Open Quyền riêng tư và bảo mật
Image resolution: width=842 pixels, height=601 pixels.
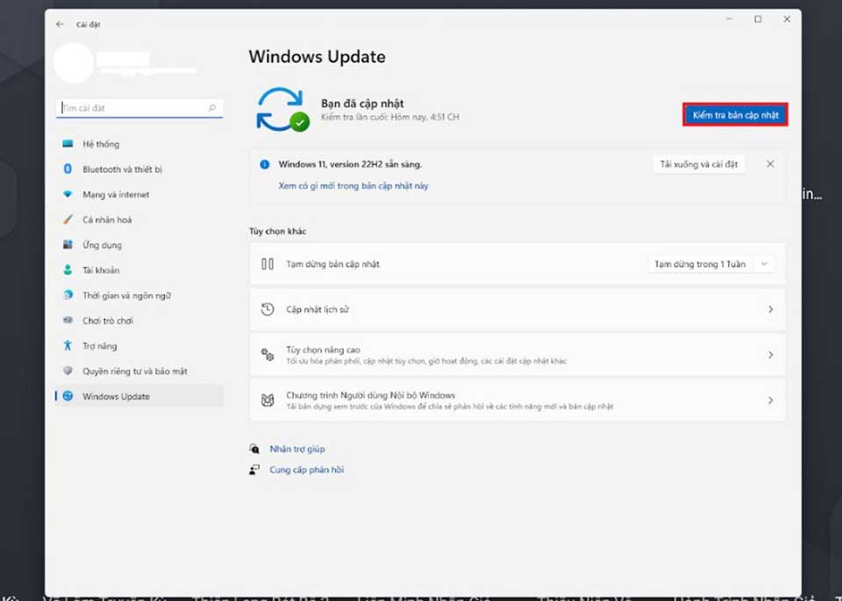click(139, 371)
